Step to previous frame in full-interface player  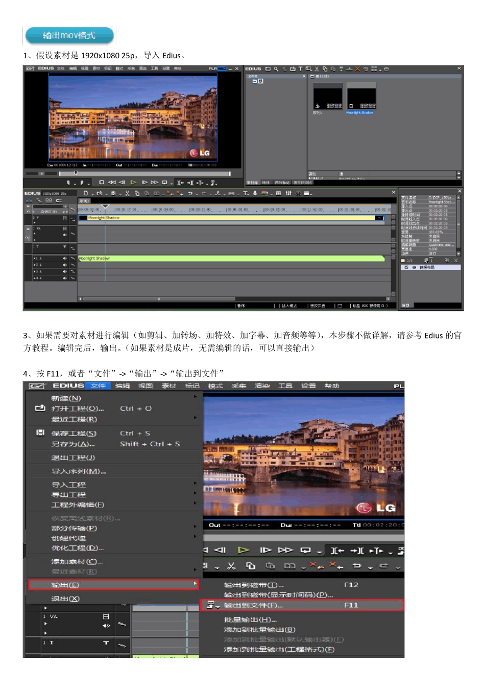122,182
